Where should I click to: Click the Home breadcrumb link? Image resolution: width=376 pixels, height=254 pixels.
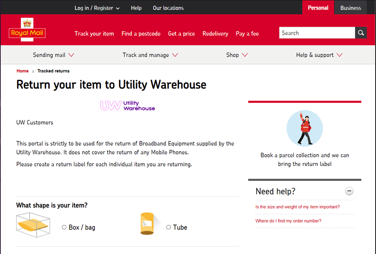[23, 71]
